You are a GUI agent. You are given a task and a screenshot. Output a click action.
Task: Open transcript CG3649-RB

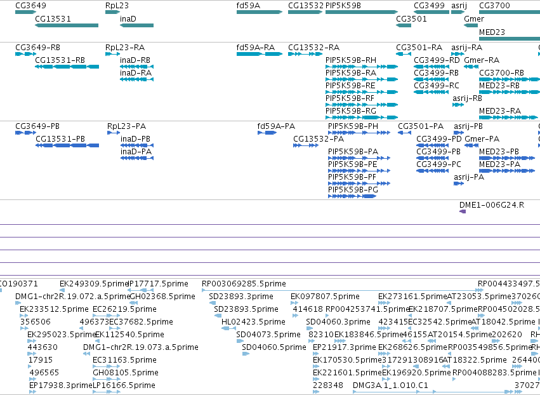tap(38, 48)
